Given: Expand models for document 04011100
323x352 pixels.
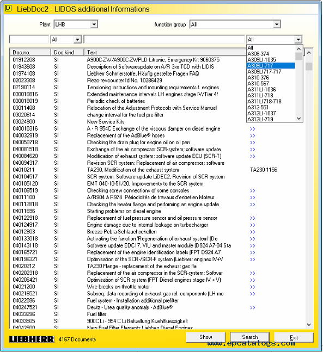Looking at the screenshot, I should tap(253, 197).
